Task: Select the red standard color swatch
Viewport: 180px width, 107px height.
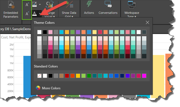Action: tap(67, 76)
